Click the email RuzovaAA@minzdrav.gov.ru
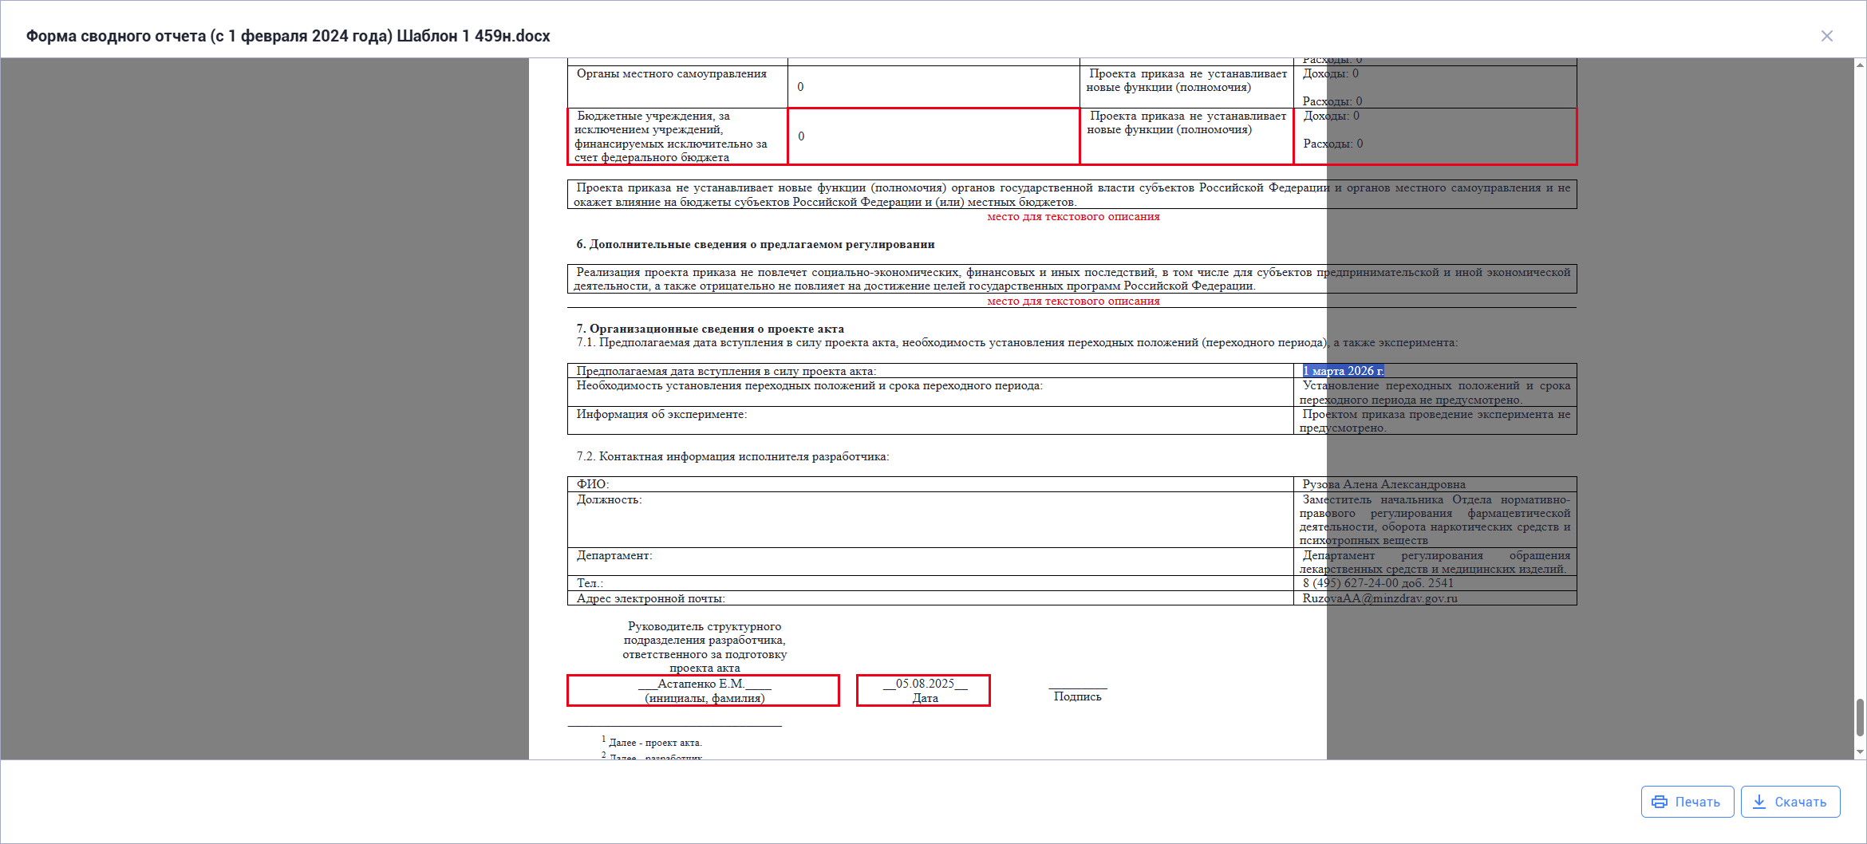This screenshot has height=844, width=1867. tap(1380, 598)
